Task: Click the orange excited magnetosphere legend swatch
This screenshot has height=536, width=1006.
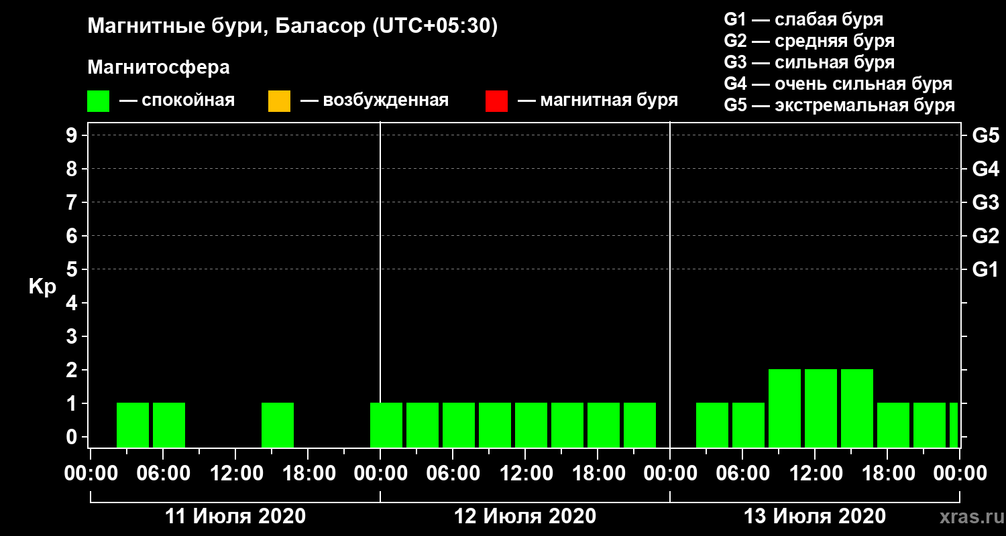Action: pyautogui.click(x=279, y=101)
